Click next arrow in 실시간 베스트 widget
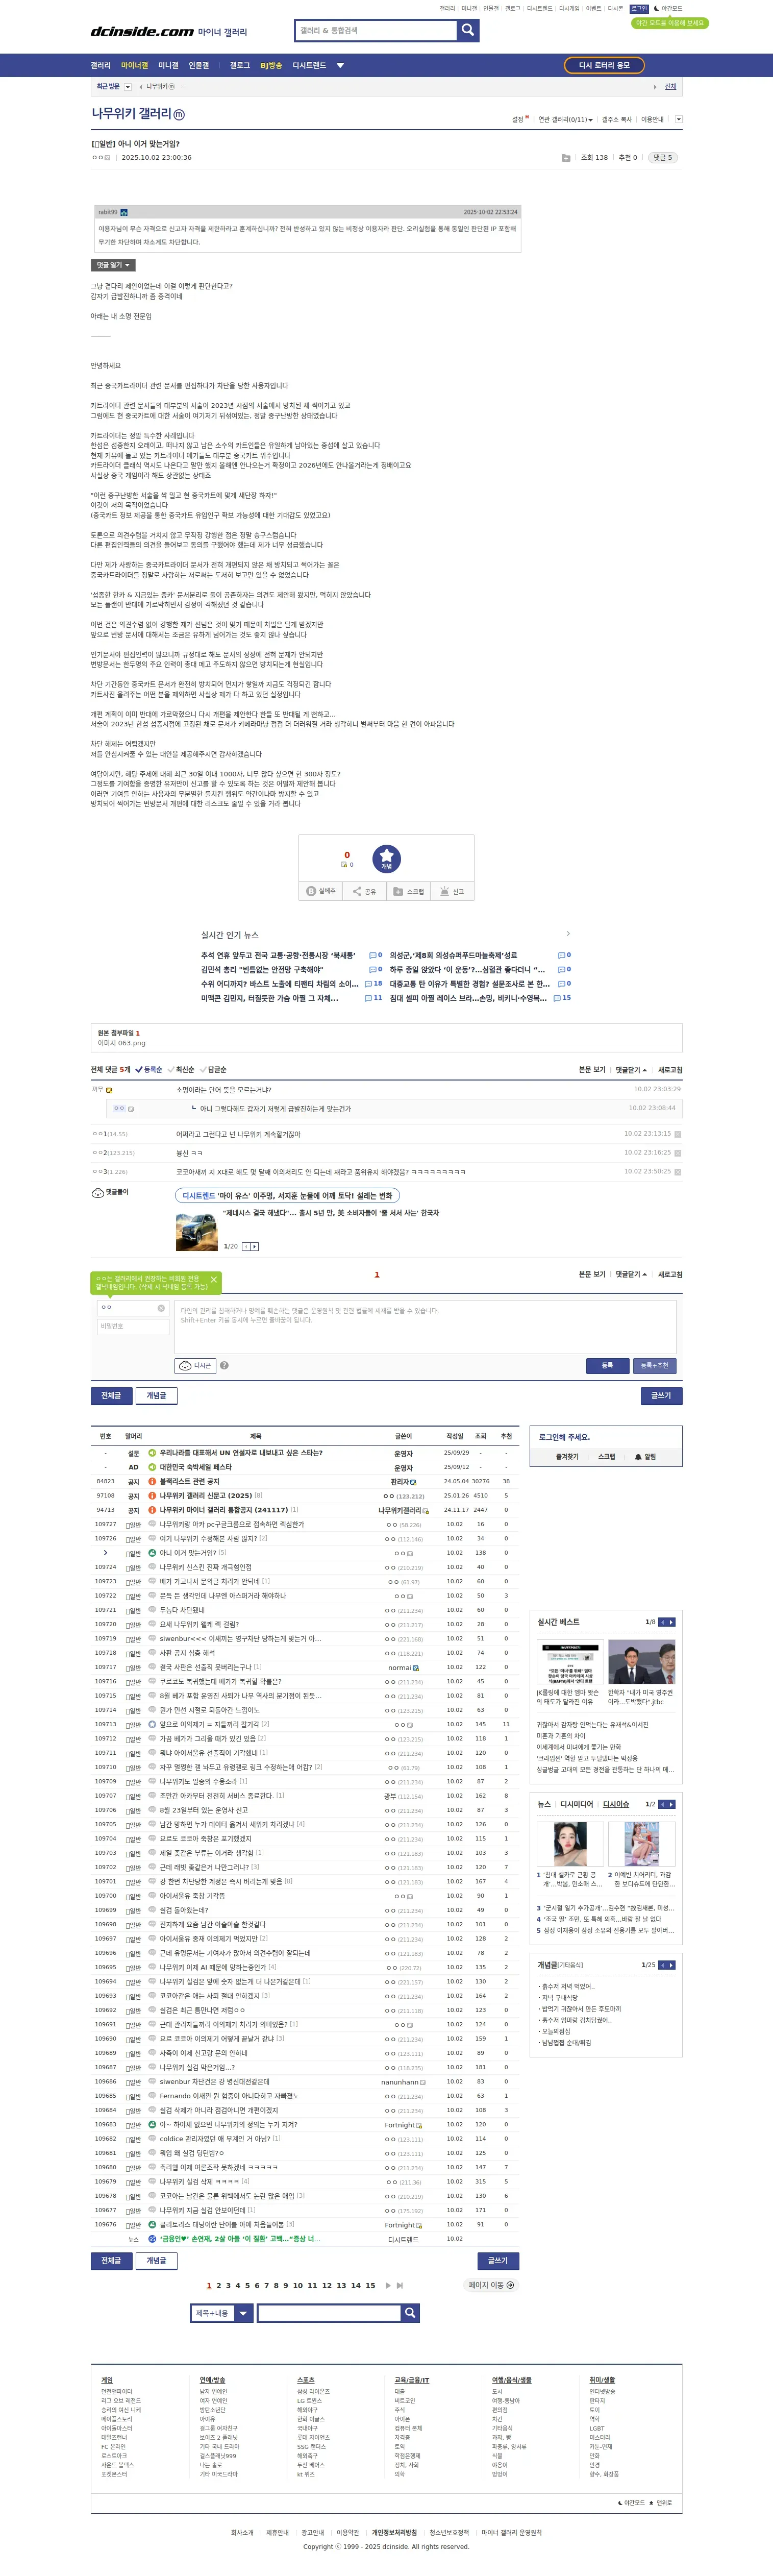 (x=671, y=1622)
